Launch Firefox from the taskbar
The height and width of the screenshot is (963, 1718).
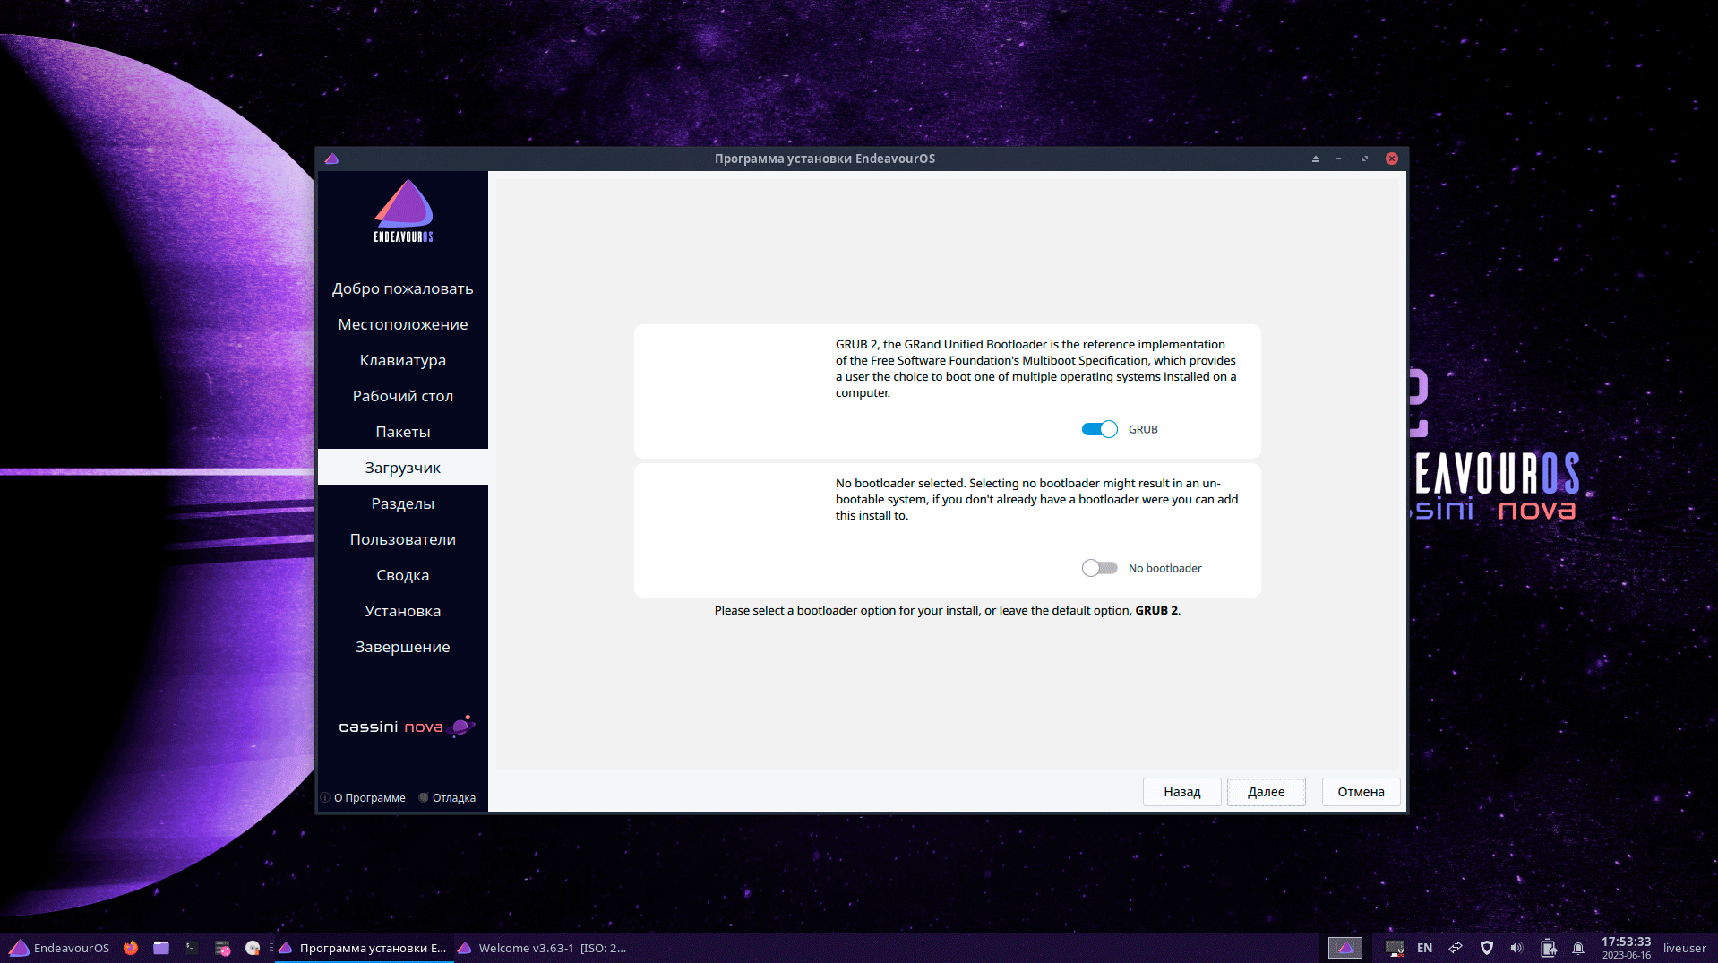tap(131, 948)
